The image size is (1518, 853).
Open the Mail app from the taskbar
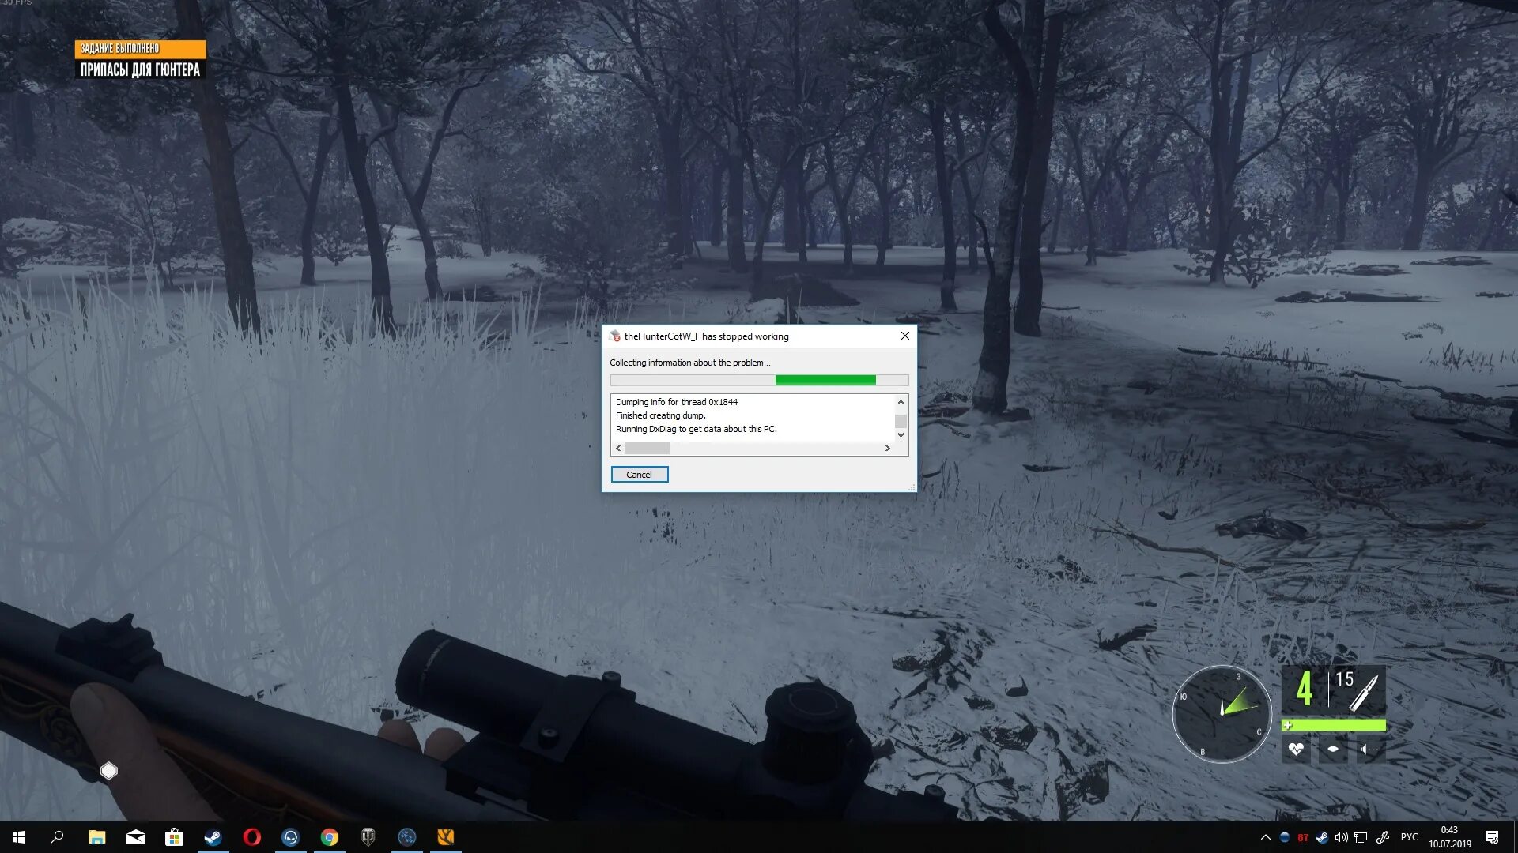click(135, 837)
